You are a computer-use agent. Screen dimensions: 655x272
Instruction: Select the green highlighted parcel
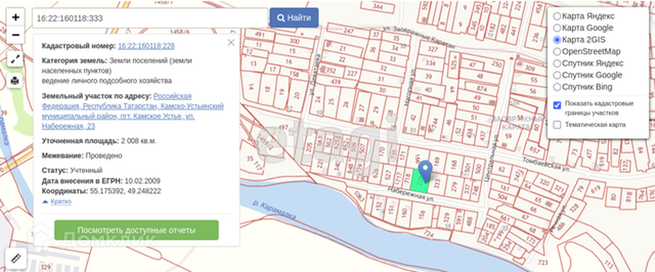tap(419, 182)
